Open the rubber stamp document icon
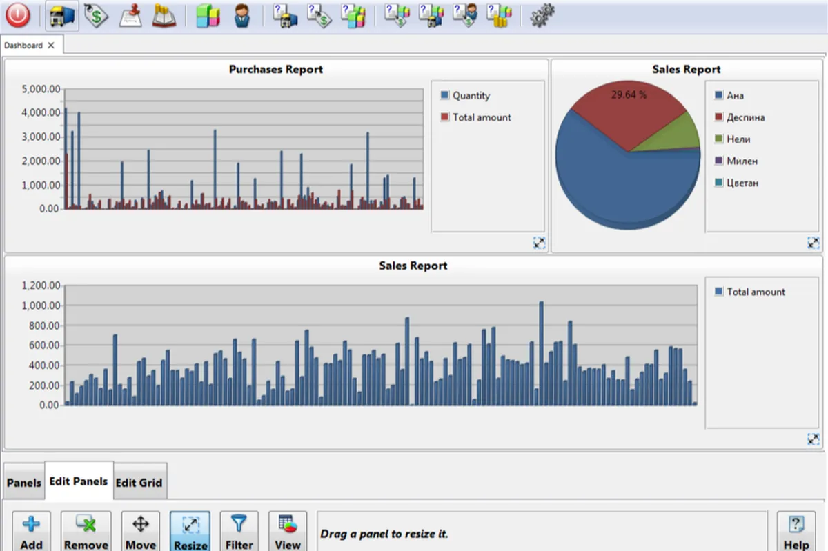The width and height of the screenshot is (828, 551). [130, 15]
